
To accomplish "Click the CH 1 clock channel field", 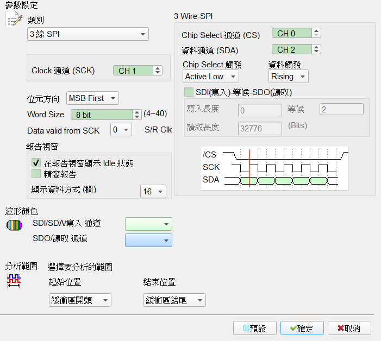I will point(133,71).
